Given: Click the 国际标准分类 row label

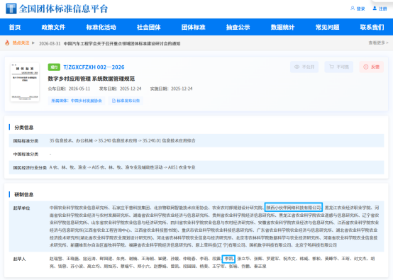Looking at the screenshot, I should click(x=26, y=141).
